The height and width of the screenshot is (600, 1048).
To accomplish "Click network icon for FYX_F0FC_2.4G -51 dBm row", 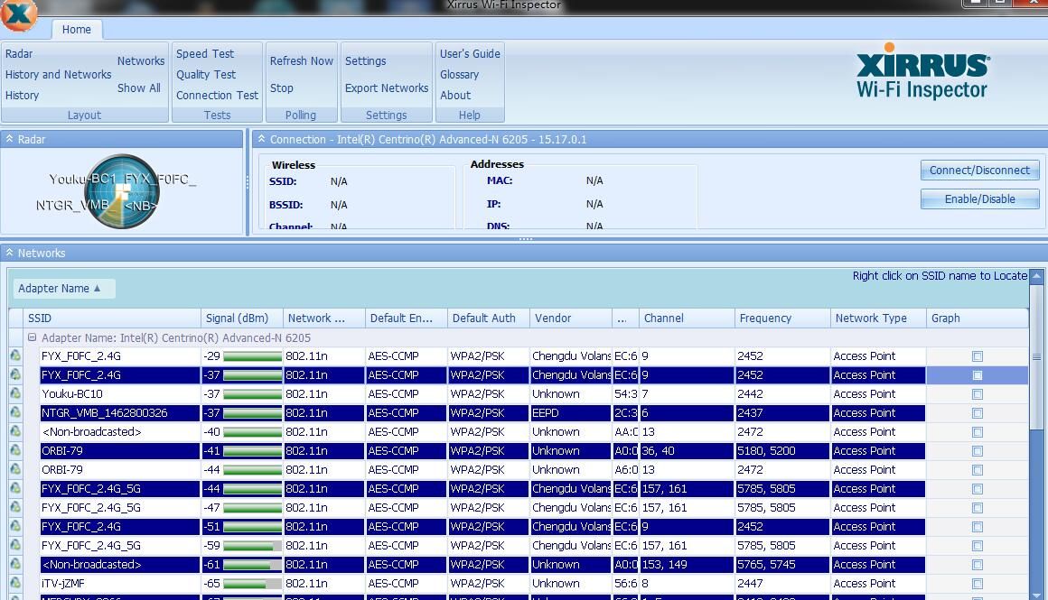I will (15, 526).
